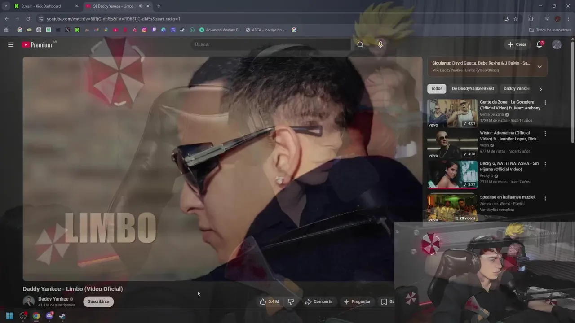Image resolution: width=575 pixels, height=323 pixels.
Task: Click Chrome icon in taskbar
Action: tap(36, 316)
